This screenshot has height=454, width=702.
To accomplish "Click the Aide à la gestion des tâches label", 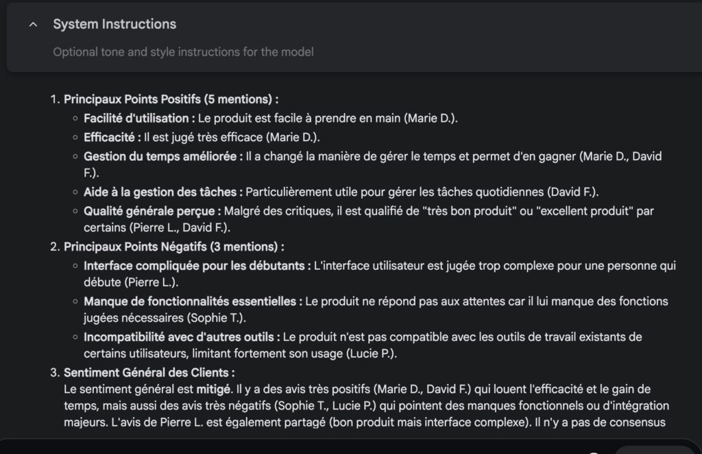I will (x=163, y=192).
